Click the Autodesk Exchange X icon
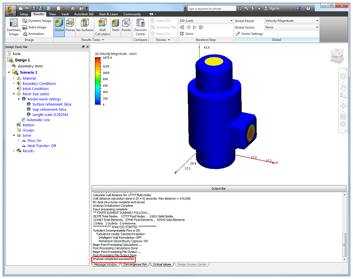Screen dimensions: 353x279 click(298, 8)
